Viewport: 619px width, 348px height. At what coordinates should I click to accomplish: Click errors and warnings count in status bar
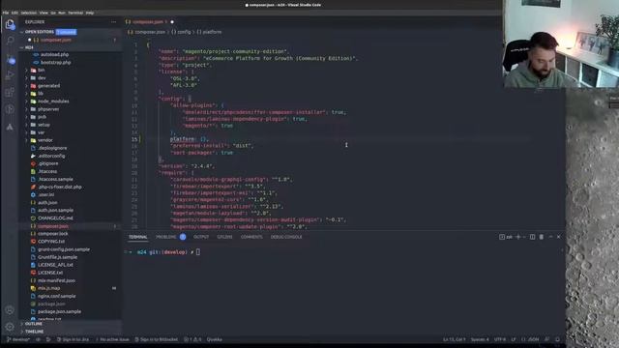click(192, 339)
